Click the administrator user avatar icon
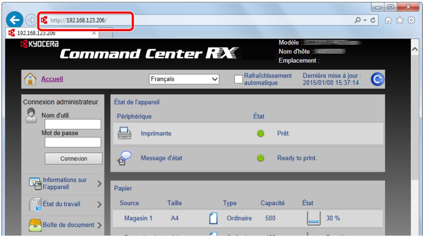 click(31, 116)
